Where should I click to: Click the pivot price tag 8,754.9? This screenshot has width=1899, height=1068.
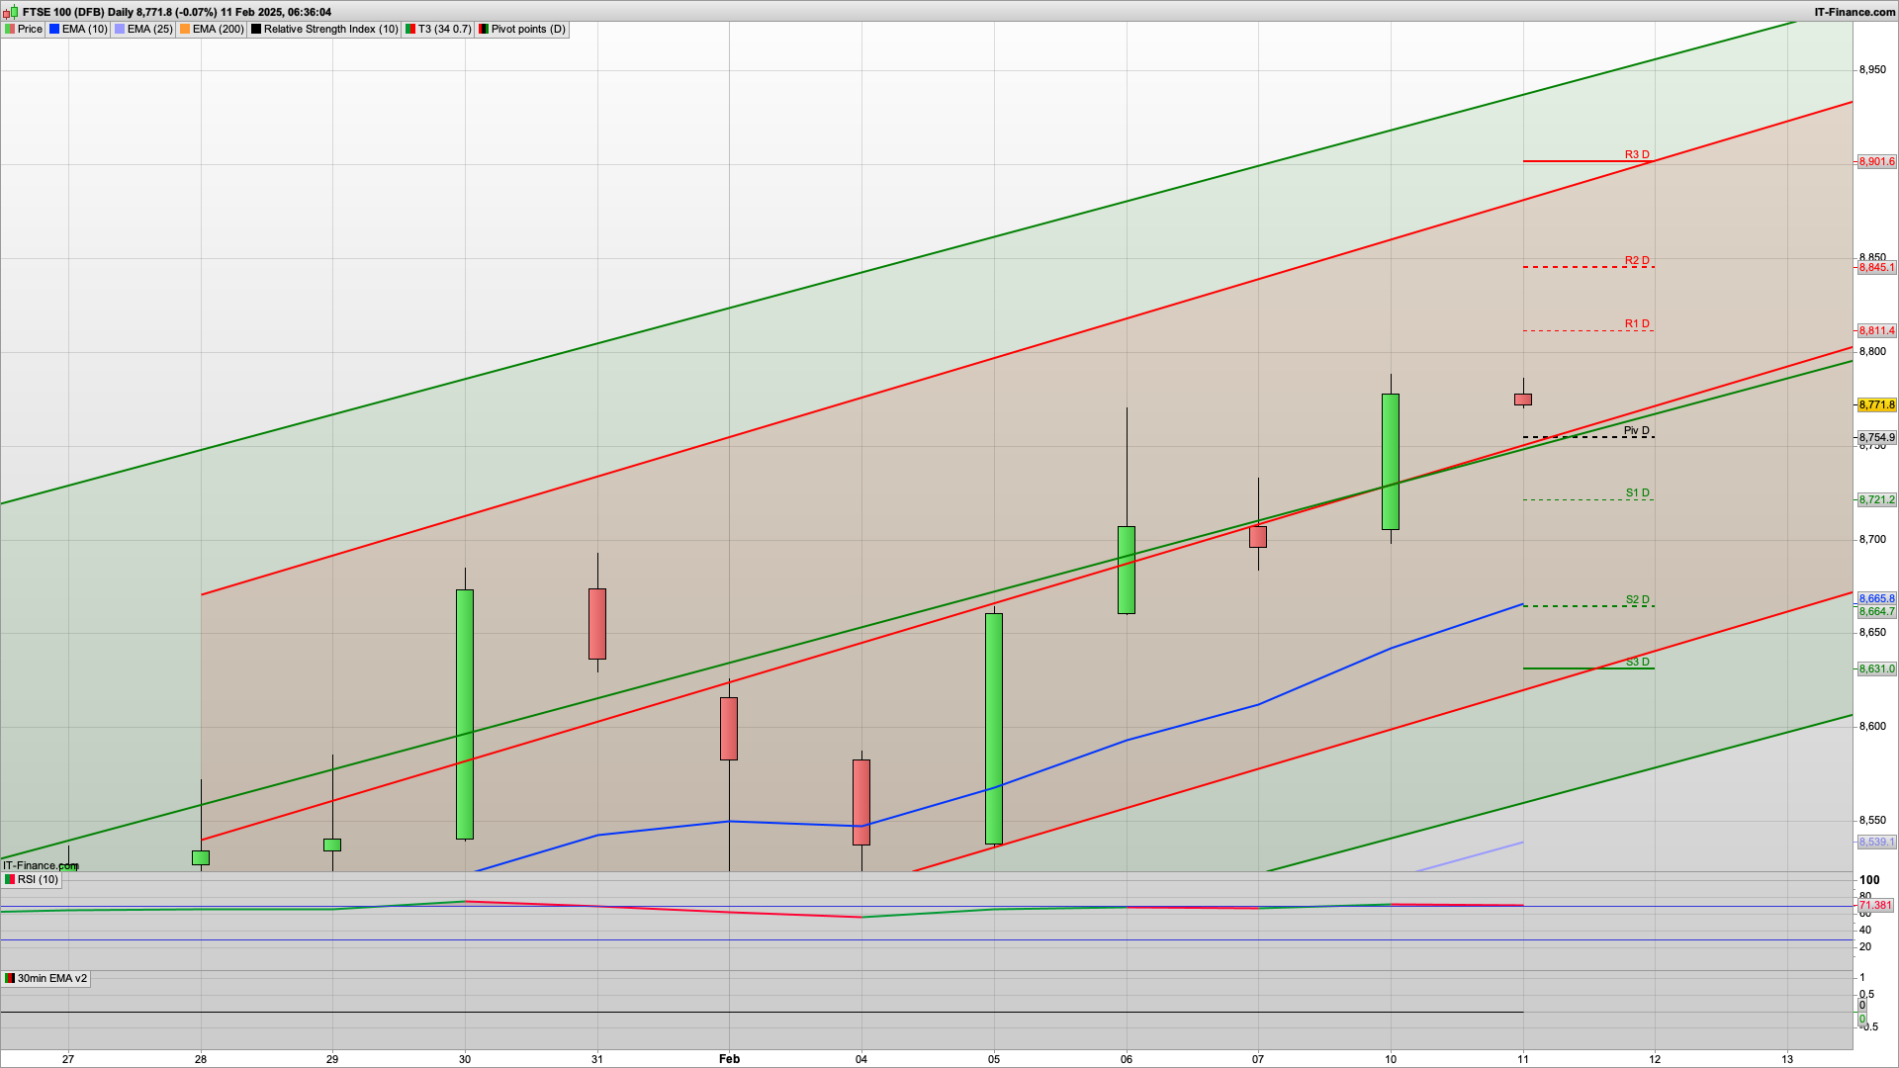pos(1876,437)
